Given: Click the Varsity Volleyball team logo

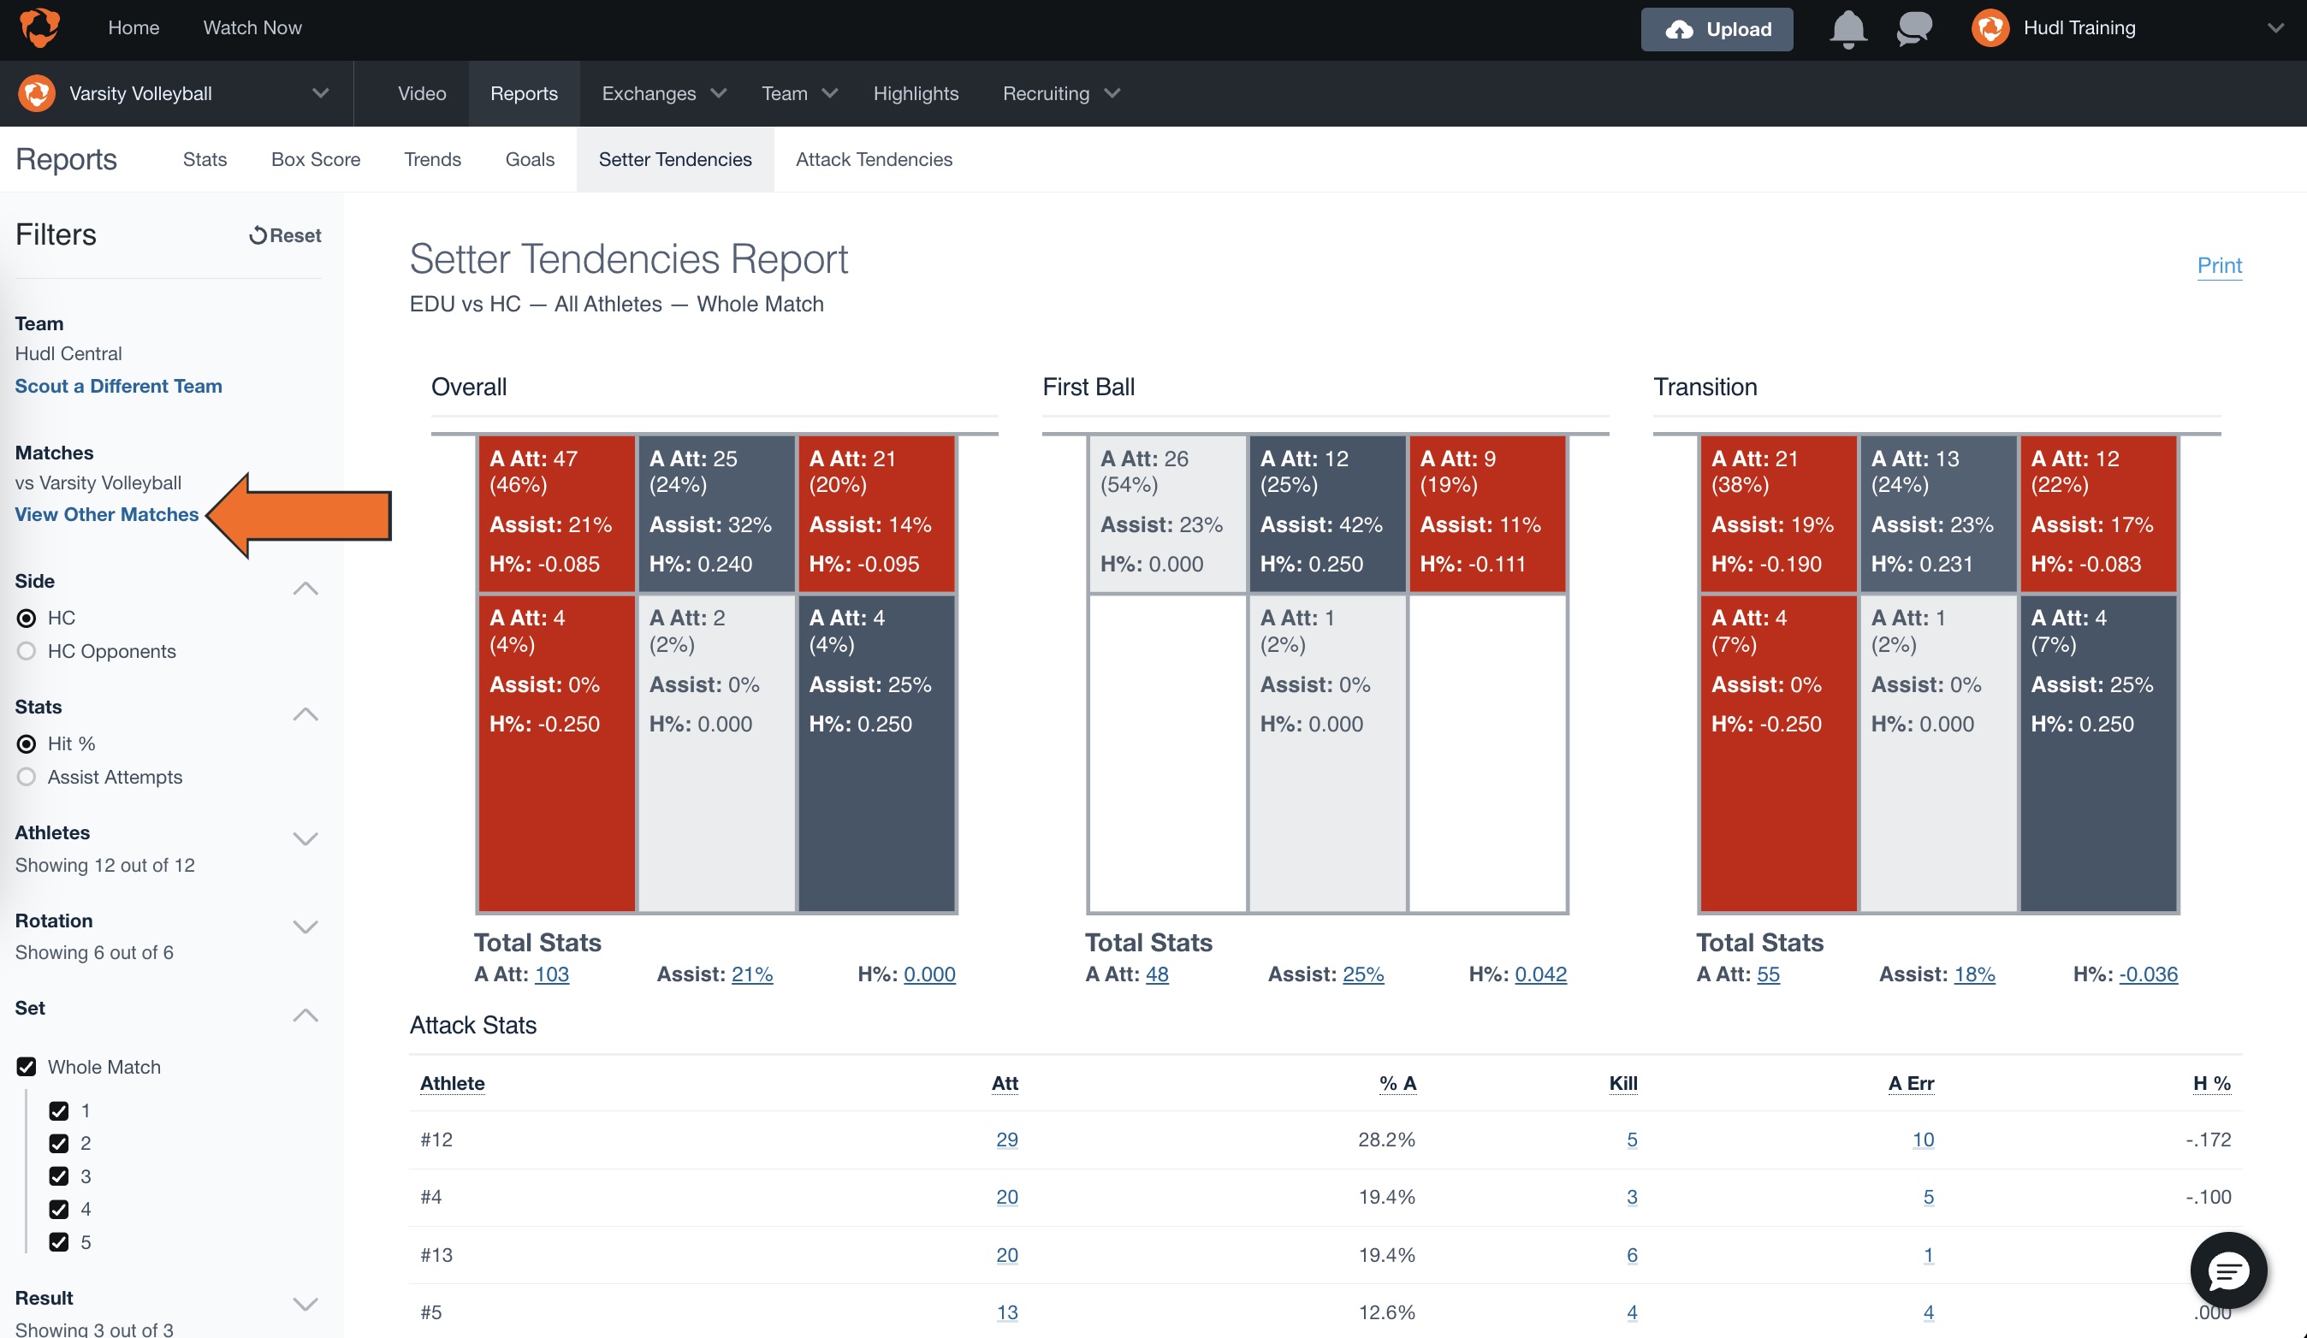Looking at the screenshot, I should coord(37,93).
